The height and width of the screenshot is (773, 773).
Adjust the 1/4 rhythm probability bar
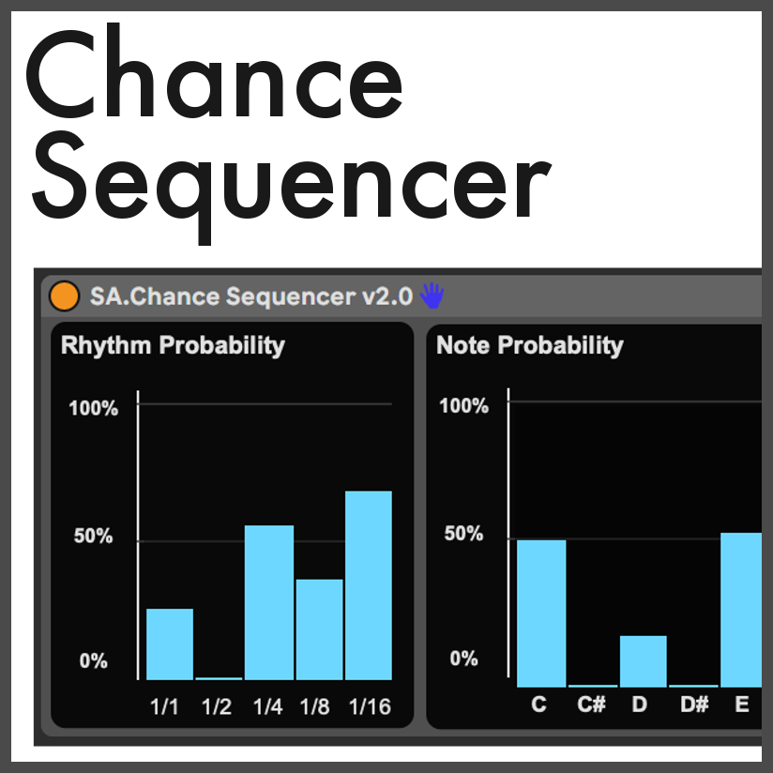[x=269, y=602]
